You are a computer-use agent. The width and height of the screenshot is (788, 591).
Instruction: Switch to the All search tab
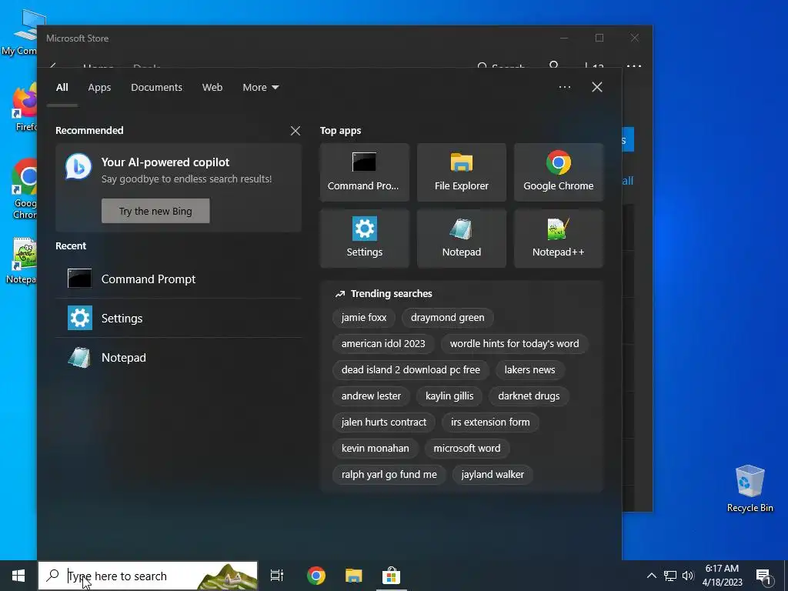[62, 88]
